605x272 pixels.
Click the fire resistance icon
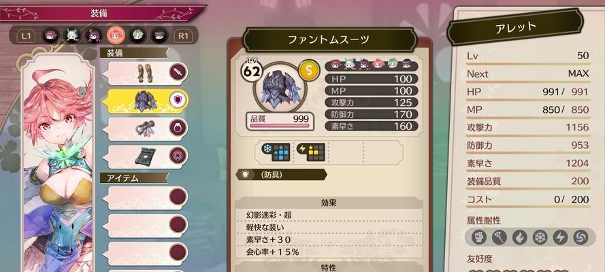click(x=519, y=238)
